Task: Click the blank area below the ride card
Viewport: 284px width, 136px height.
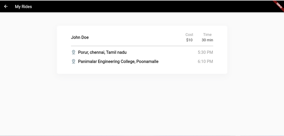Action: point(142,105)
